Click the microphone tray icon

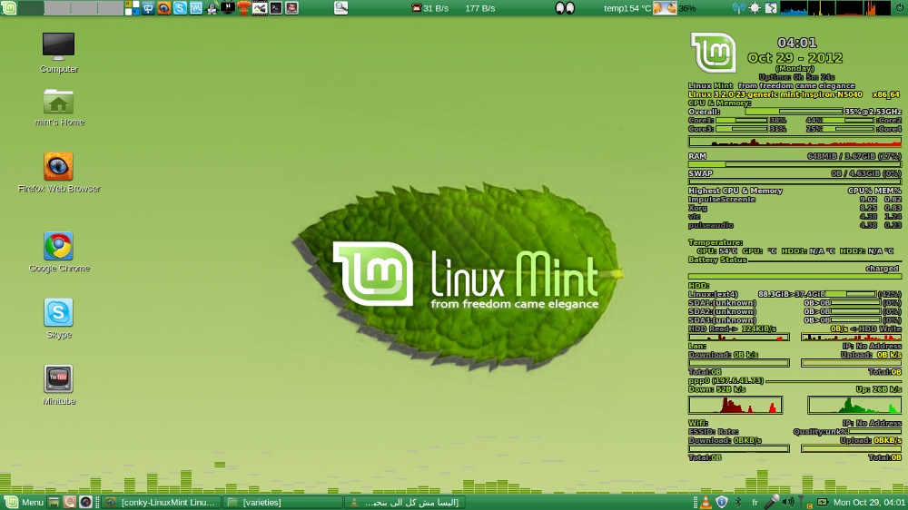[771, 502]
